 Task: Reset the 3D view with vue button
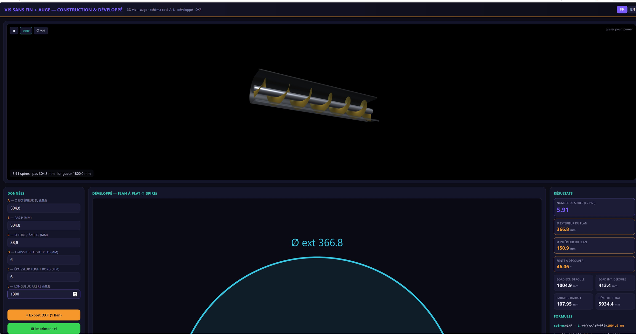pos(41,30)
